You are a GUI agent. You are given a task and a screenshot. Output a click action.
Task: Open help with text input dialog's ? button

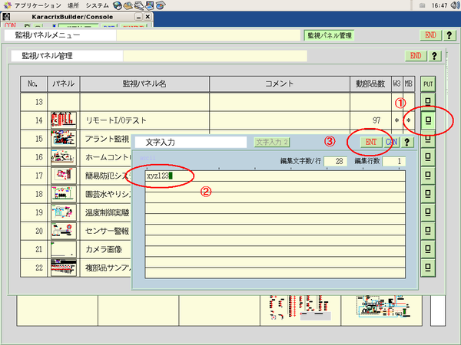(408, 142)
